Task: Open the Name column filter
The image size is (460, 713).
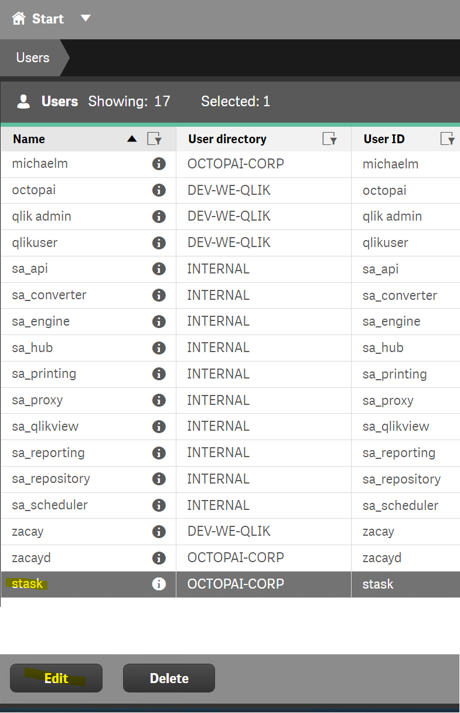Action: click(154, 139)
